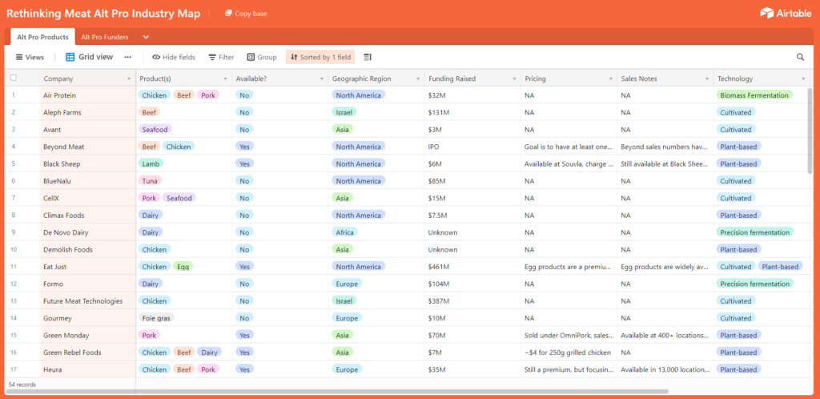
Task: Open Sales Notes column dropdown arrow
Action: (x=706, y=79)
